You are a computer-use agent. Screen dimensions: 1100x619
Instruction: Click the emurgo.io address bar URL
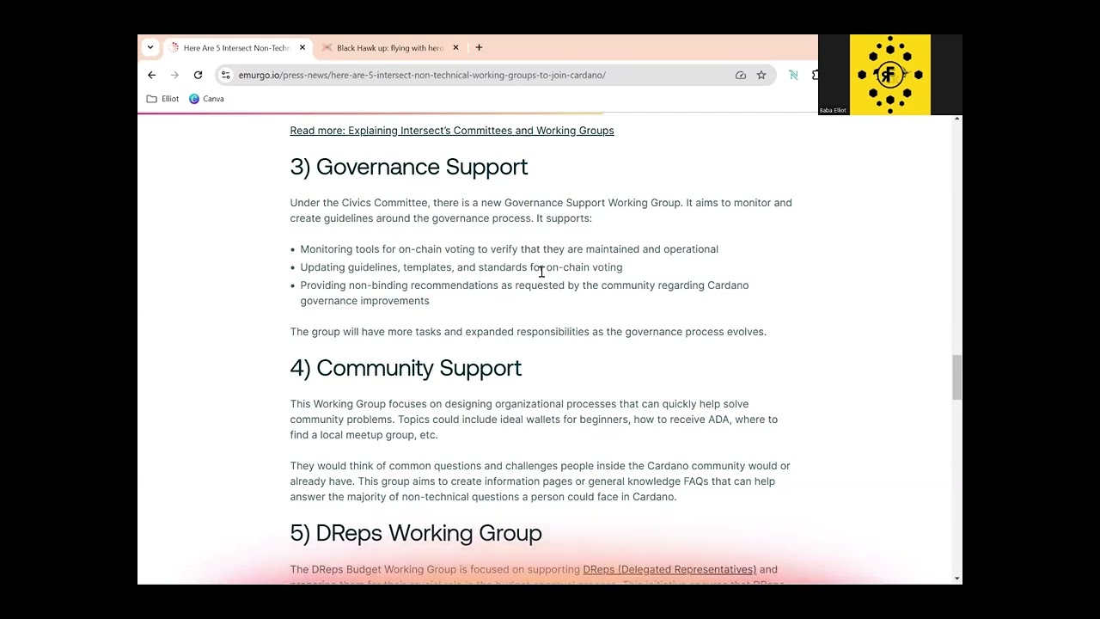pyautogui.click(x=422, y=75)
